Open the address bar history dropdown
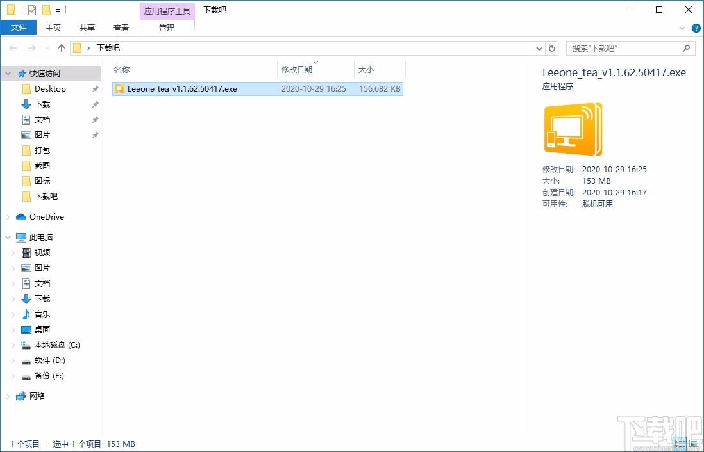704x452 pixels. coord(539,49)
